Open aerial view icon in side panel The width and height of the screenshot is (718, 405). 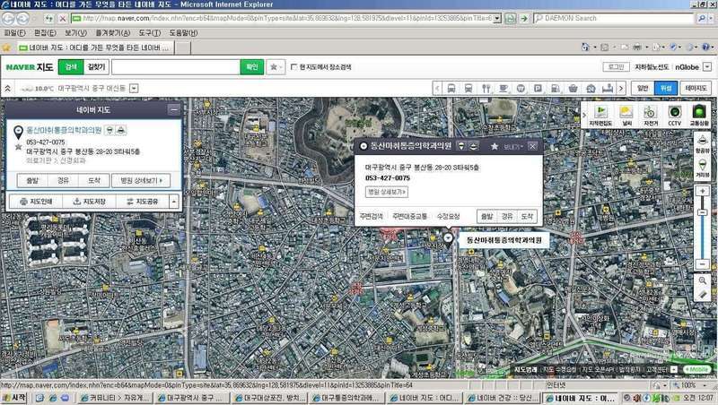click(x=121, y=130)
